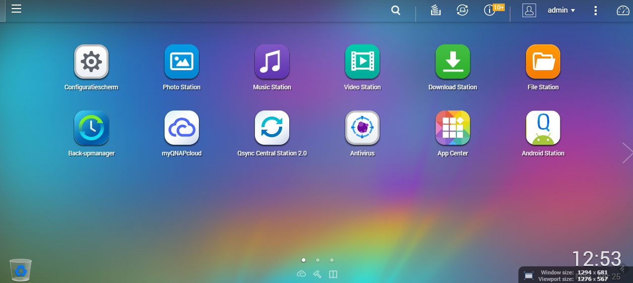Image resolution: width=633 pixels, height=283 pixels.
Task: Click the bottom cloud icon
Action: (x=301, y=274)
